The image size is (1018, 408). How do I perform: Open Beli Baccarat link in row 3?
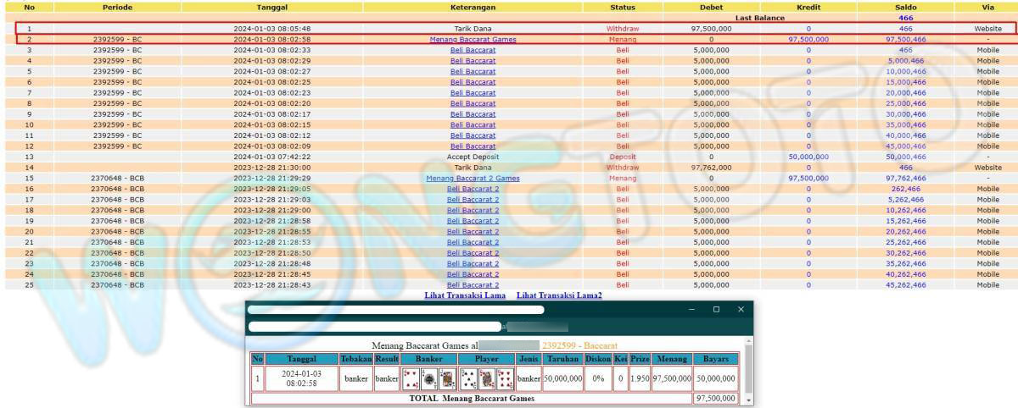[473, 50]
